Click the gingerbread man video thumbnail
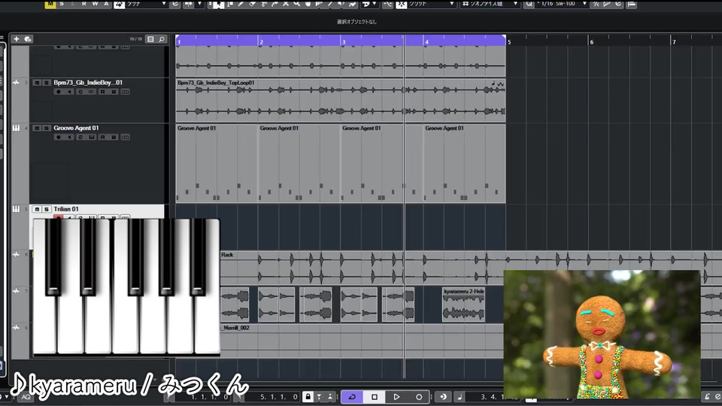Viewport: 722px width, 406px height. click(x=602, y=334)
